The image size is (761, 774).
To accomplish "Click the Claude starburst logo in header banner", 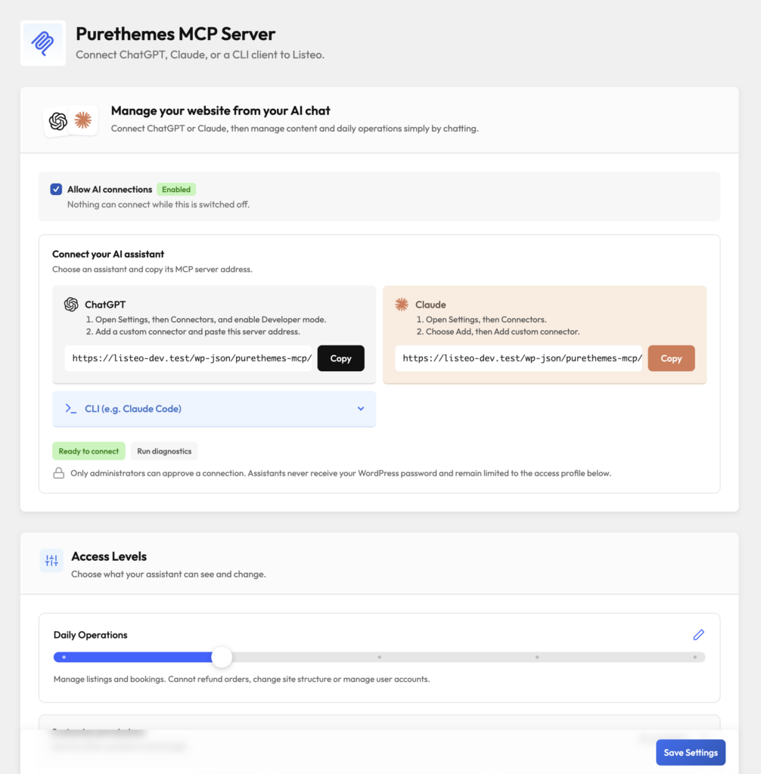I will point(83,120).
